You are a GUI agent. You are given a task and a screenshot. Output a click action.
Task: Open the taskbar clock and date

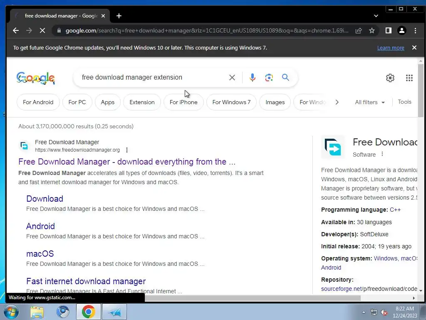pyautogui.click(x=404, y=312)
